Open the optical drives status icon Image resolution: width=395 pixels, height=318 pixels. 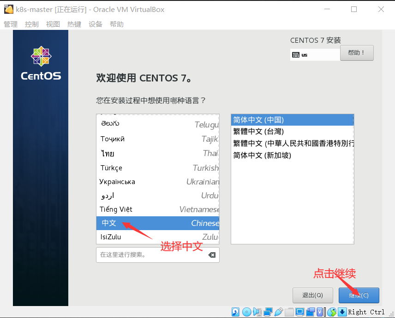tap(246, 312)
